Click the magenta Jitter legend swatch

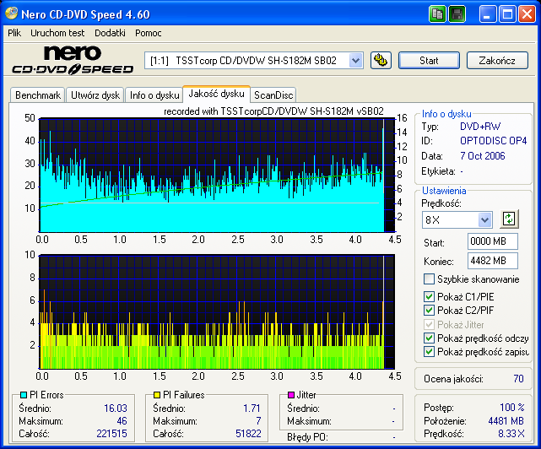(291, 395)
